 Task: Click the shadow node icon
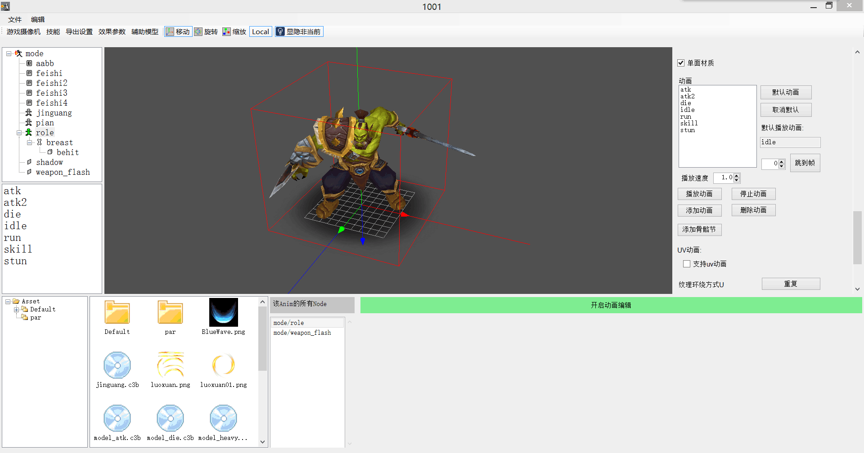29,162
